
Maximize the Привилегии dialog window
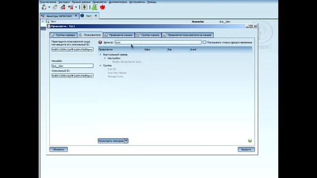(251, 26)
